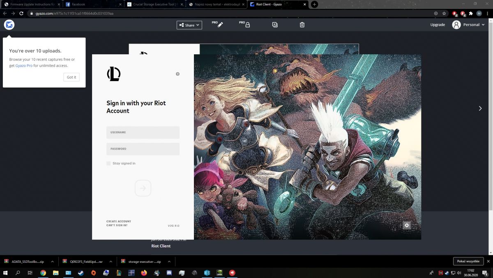Open a new browser tab

(314, 4)
